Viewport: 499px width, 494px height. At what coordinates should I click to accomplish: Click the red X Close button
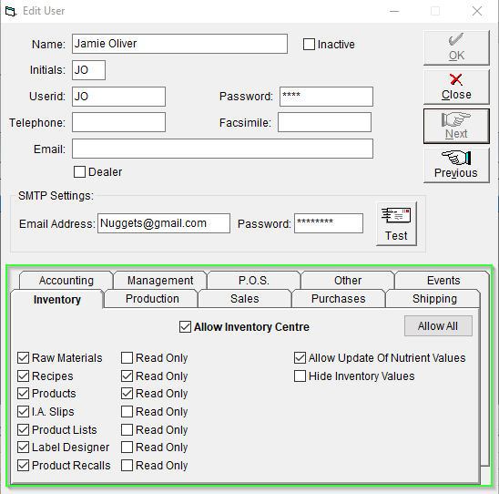click(456, 87)
